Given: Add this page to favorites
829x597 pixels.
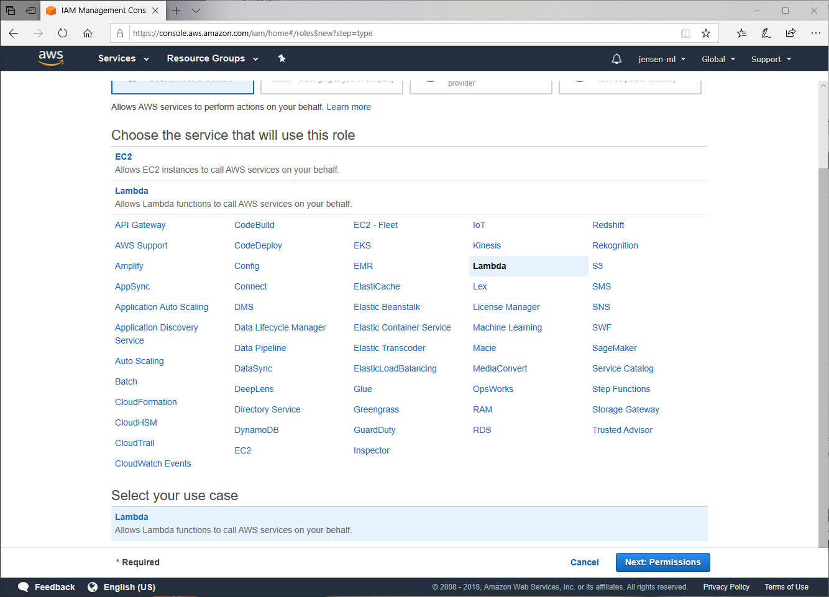Looking at the screenshot, I should coord(705,33).
